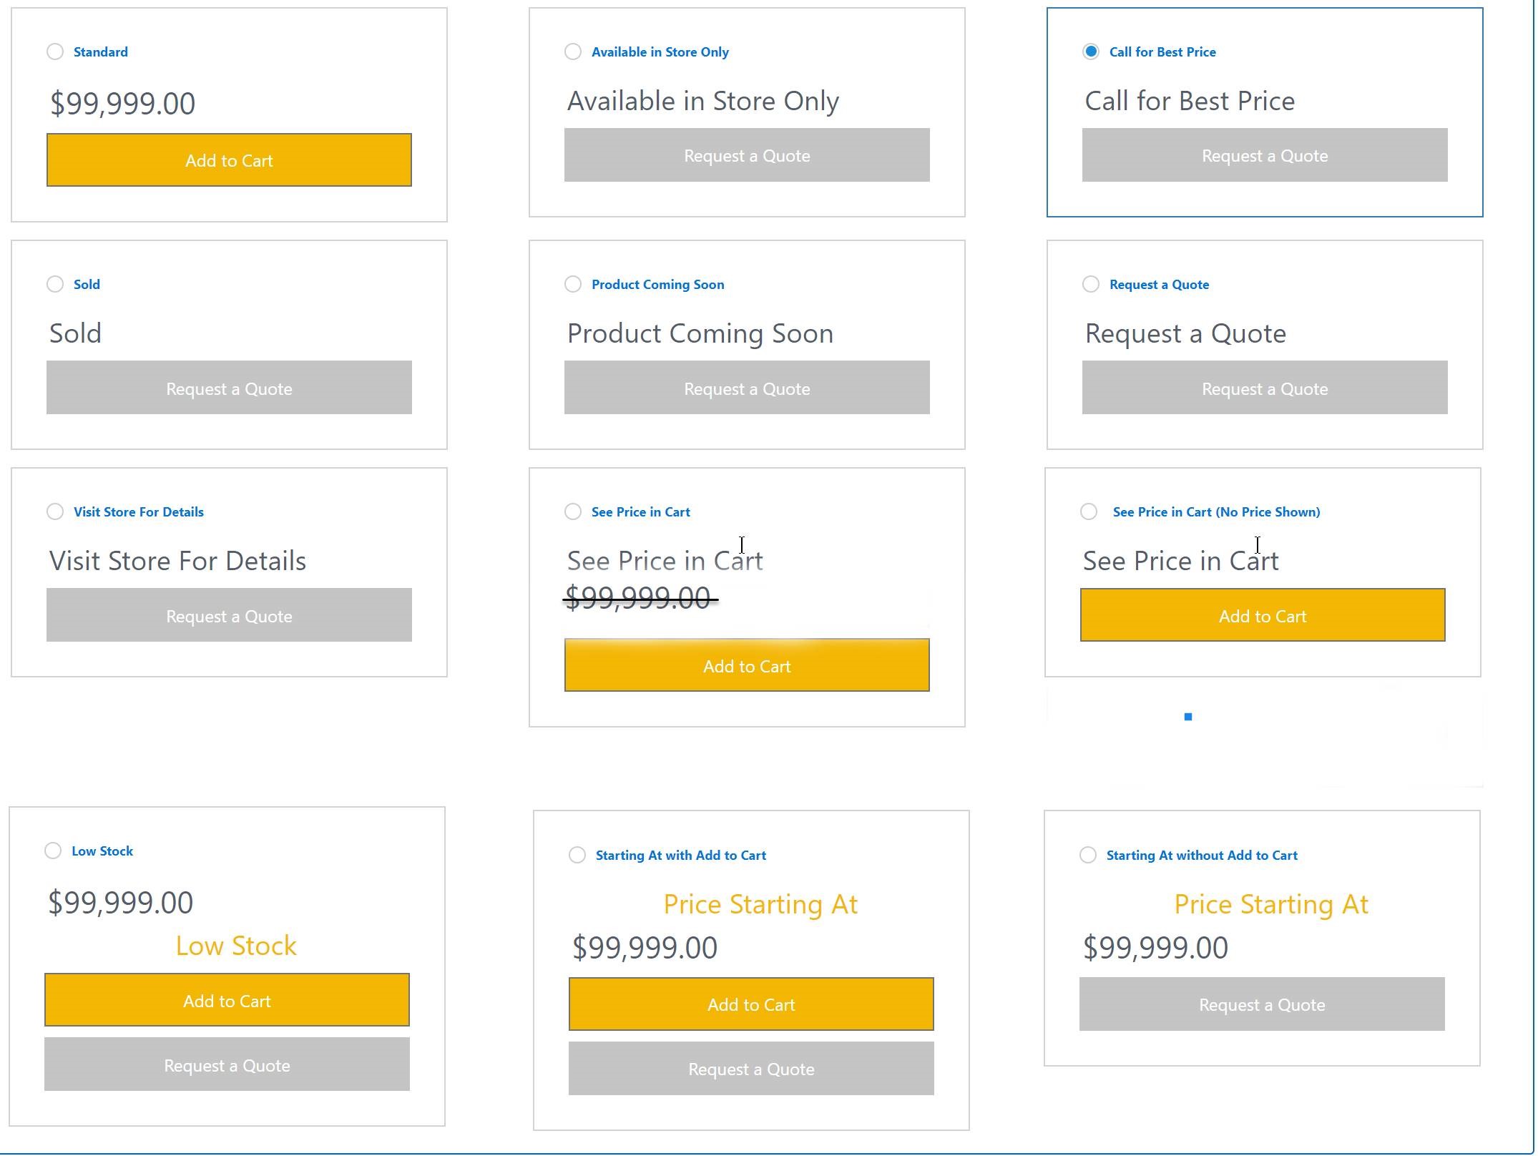This screenshot has width=1538, height=1156.
Task: Click the large Sold heading text
Action: (x=75, y=333)
